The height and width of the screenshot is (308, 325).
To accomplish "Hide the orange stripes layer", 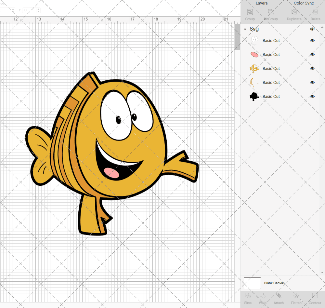I will click(x=312, y=83).
